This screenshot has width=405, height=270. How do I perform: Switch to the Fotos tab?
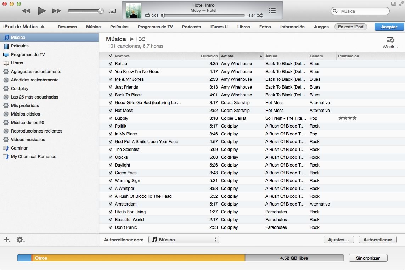click(265, 27)
